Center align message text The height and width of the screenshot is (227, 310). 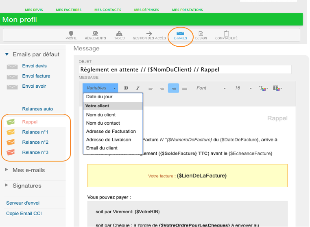(162, 88)
